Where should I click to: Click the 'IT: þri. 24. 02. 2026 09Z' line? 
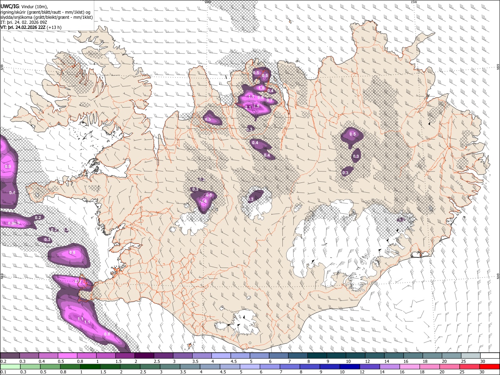click(24, 23)
